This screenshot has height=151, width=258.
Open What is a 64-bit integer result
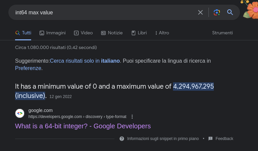83,126
